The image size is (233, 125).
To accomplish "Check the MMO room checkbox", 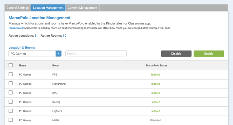I will (10, 120).
